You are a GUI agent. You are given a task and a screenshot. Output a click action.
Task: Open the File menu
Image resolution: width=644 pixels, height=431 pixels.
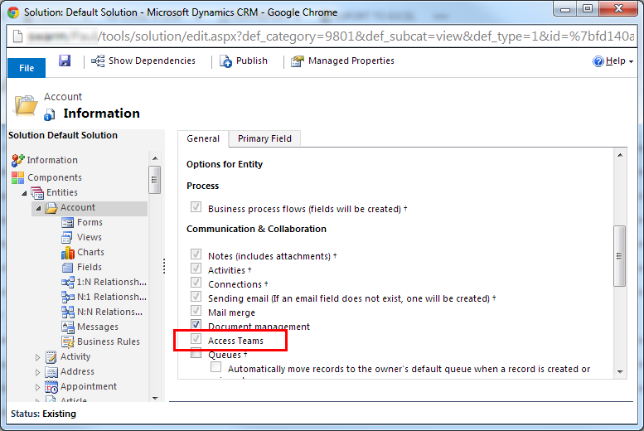27,68
